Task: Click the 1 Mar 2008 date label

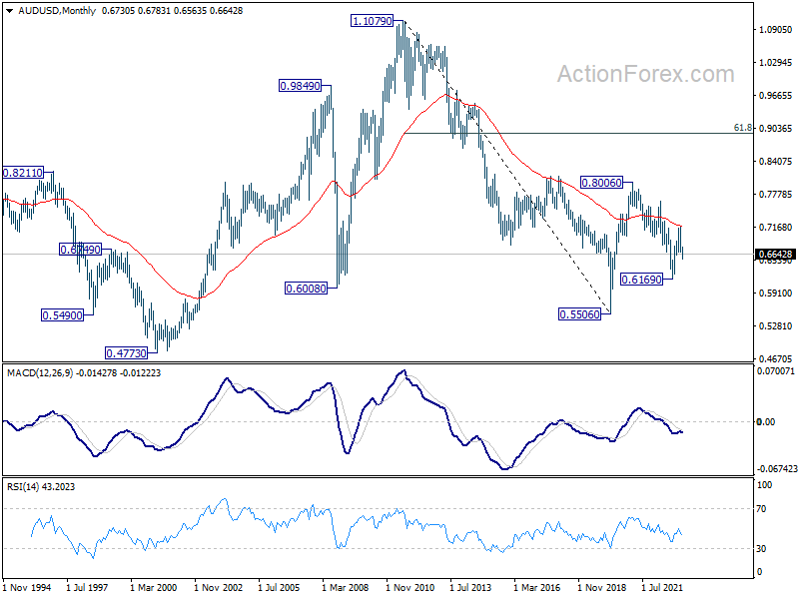Action: [345, 588]
